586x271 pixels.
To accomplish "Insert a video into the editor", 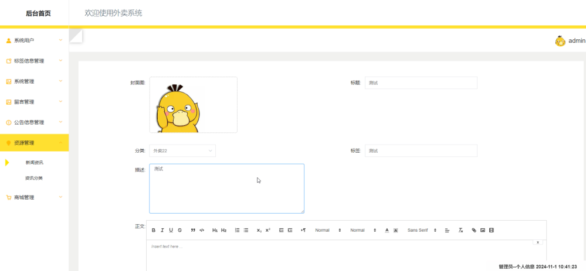I will point(492,231).
